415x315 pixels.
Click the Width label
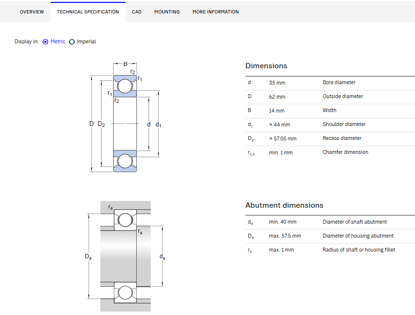pos(329,110)
